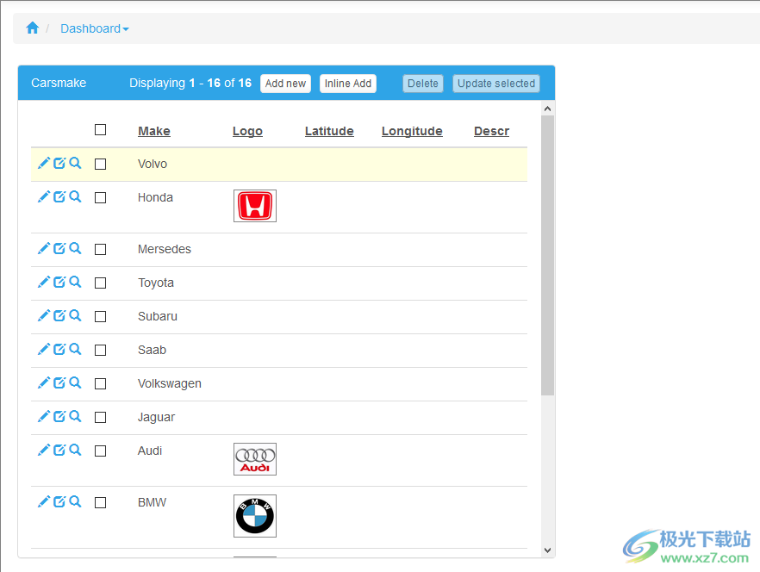Click the home icon in breadcrumb
Image resolution: width=760 pixels, height=572 pixels.
click(x=33, y=28)
